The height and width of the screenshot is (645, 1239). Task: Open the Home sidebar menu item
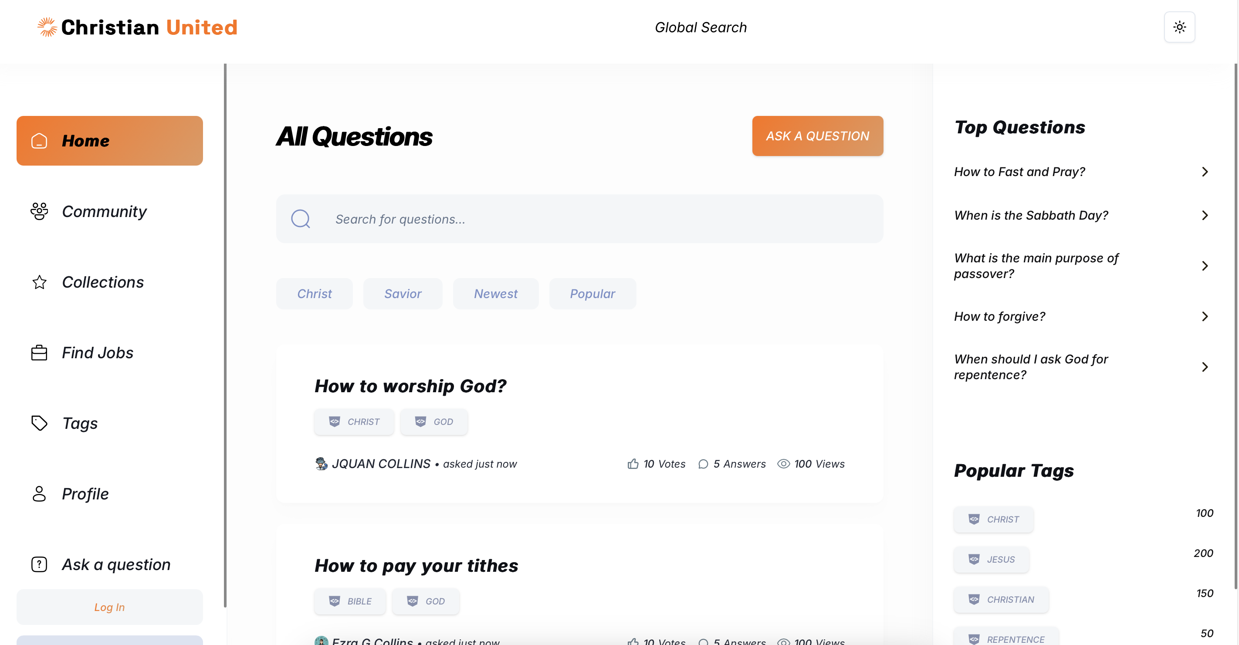click(110, 141)
